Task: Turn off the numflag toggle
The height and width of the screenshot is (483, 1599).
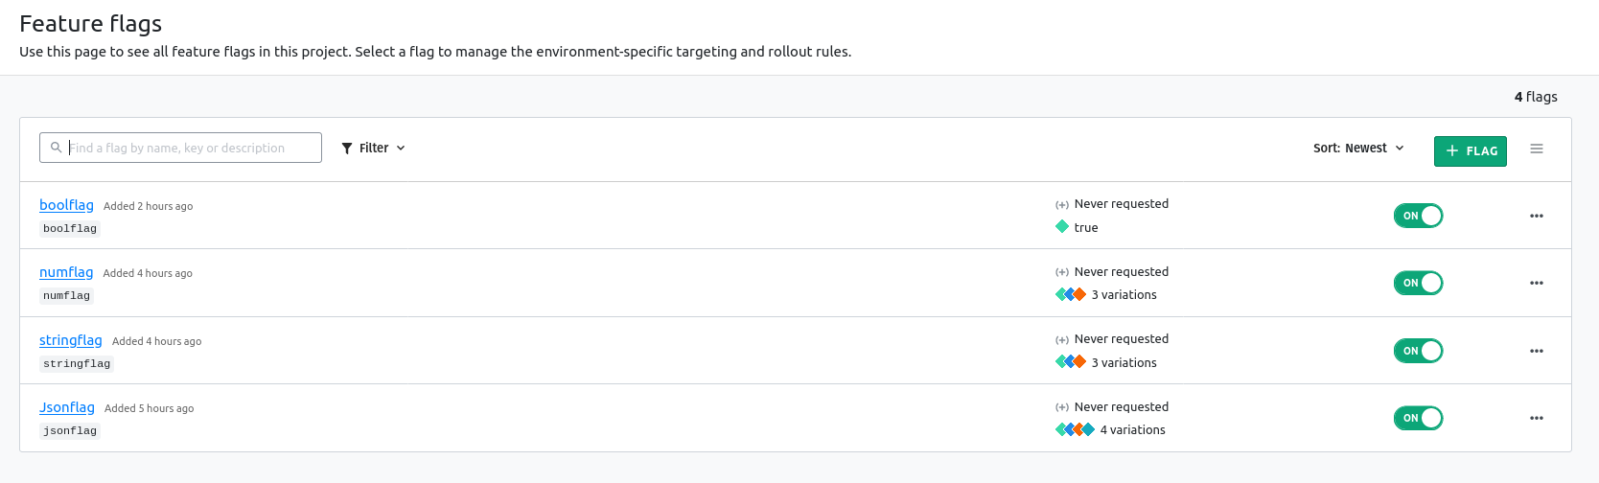Action: [x=1418, y=283]
